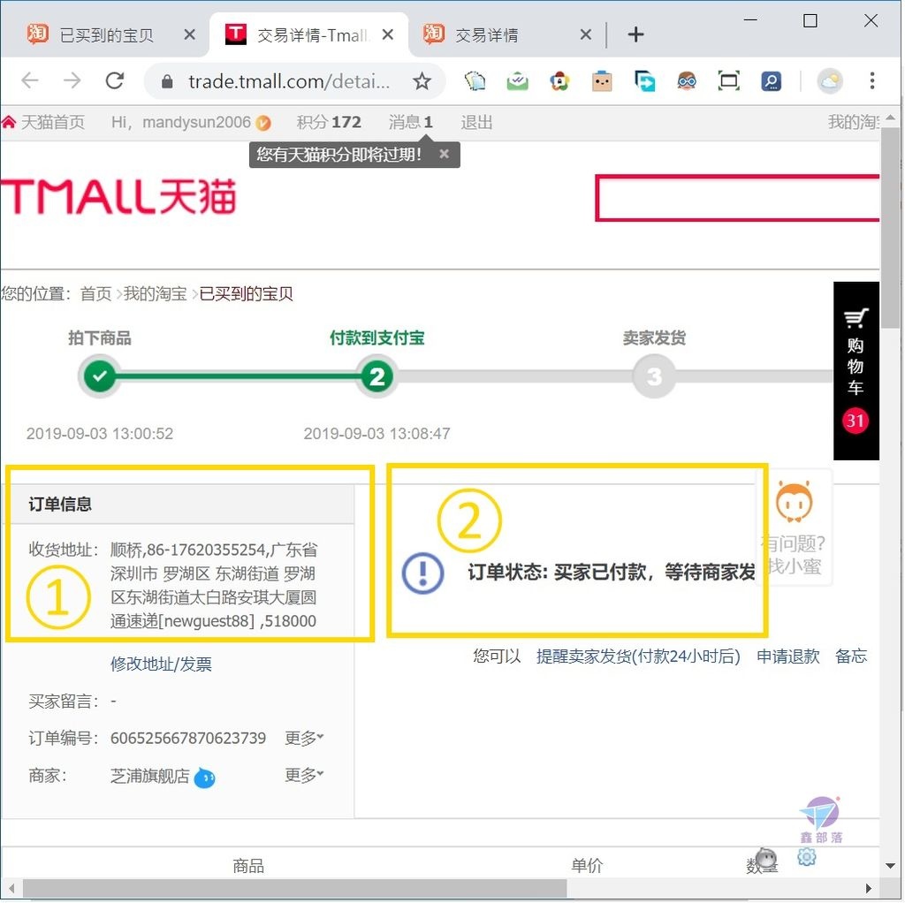The width and height of the screenshot is (905, 903).
Task: Click the horizontal scrollbar thumb
Action: 294,889
